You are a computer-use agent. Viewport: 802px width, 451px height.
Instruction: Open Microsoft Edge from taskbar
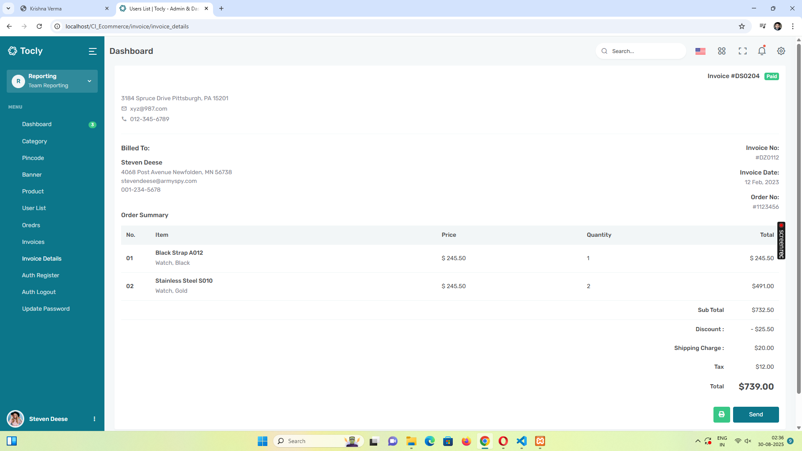[x=430, y=441]
